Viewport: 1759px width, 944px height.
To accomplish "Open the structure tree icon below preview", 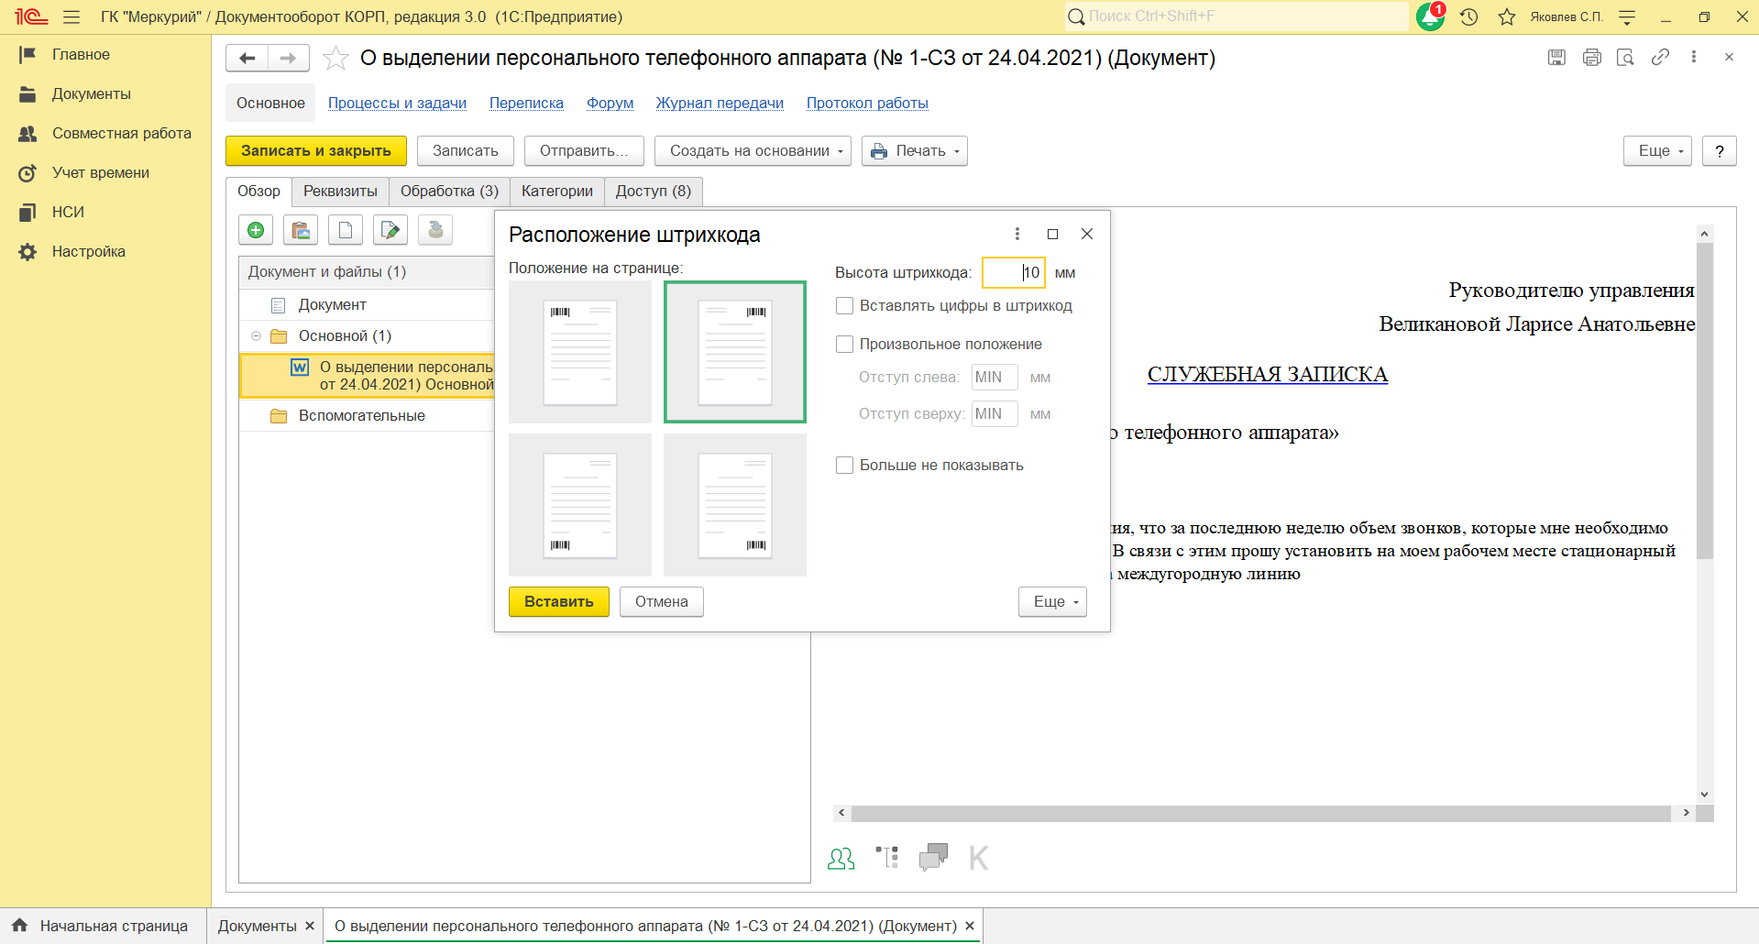I will [x=886, y=857].
